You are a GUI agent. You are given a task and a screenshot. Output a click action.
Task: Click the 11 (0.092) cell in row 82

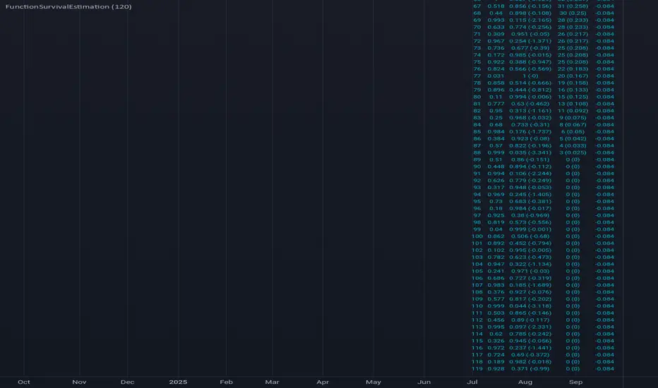573,111
